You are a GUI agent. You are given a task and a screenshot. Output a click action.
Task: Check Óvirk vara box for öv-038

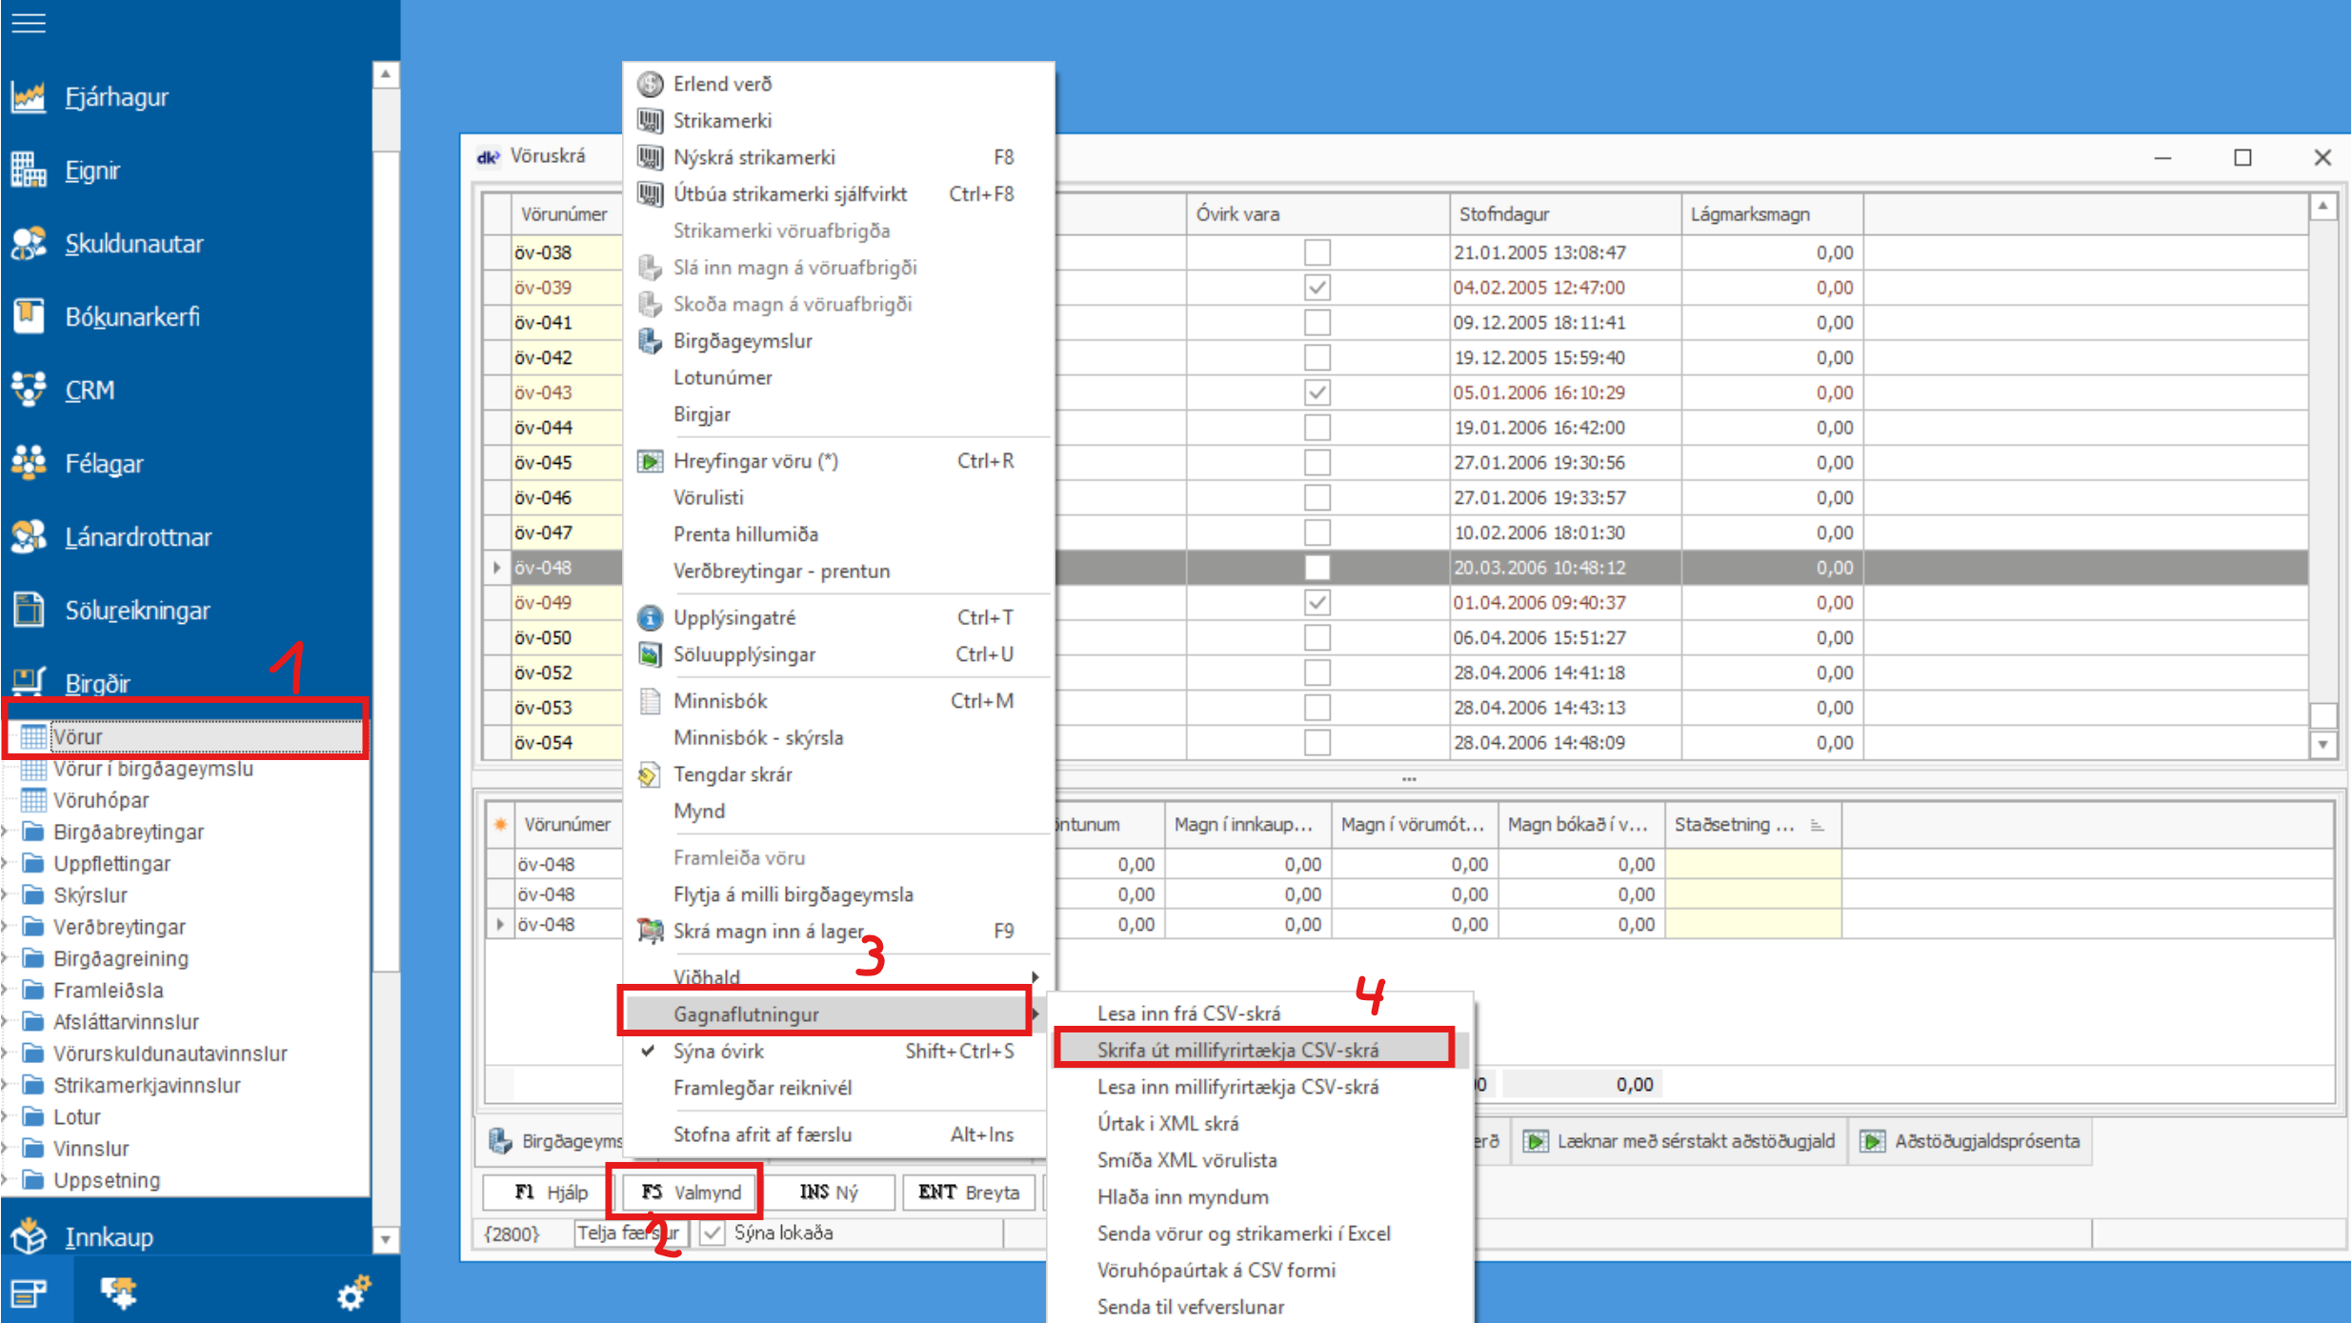coord(1316,252)
